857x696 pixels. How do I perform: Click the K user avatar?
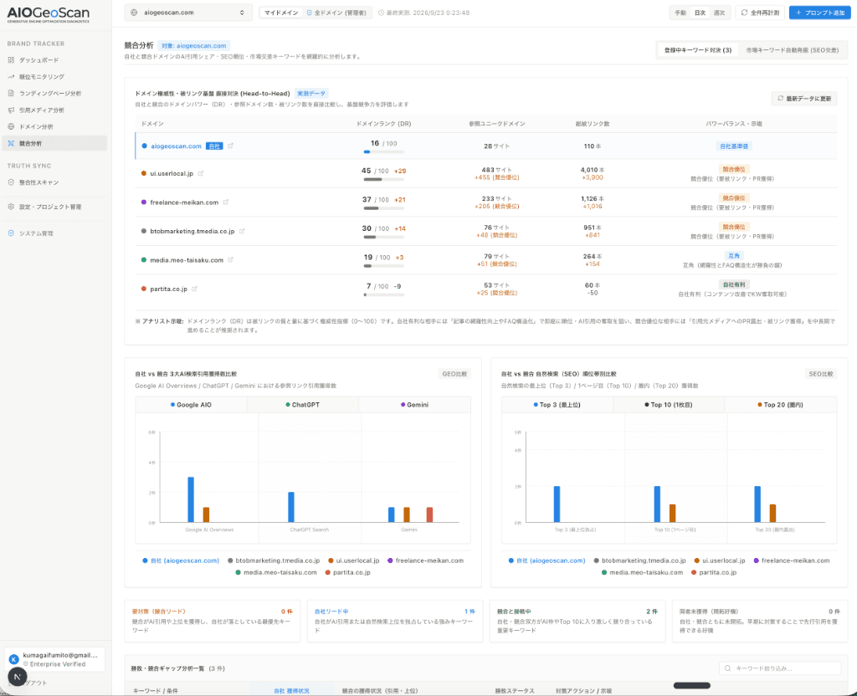coord(14,659)
